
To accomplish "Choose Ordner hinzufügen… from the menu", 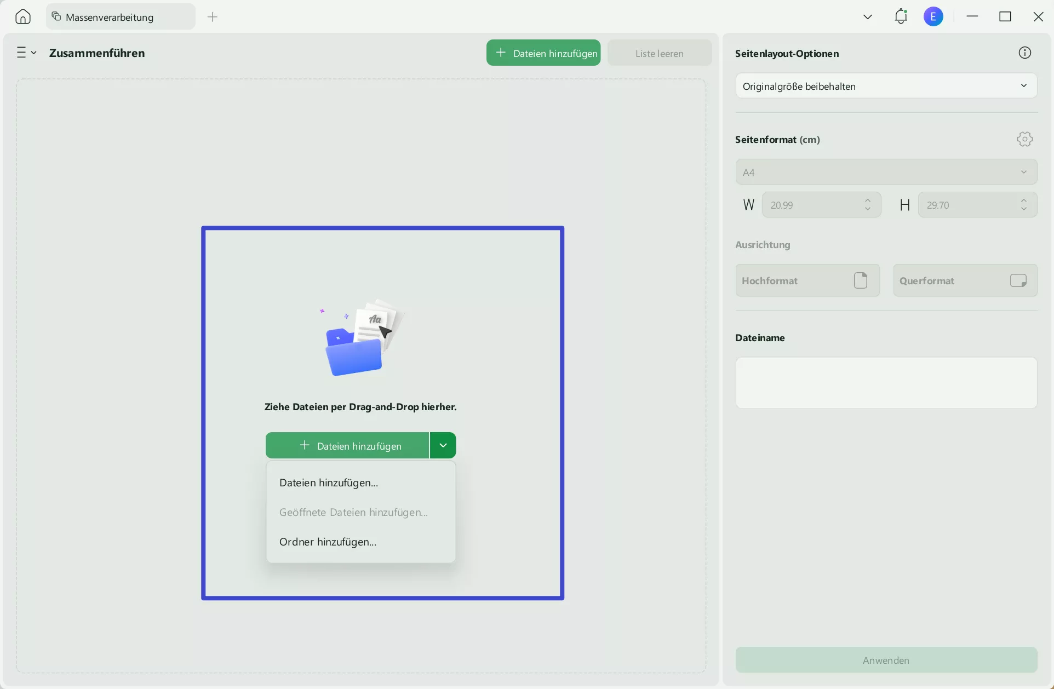I will pyautogui.click(x=328, y=542).
